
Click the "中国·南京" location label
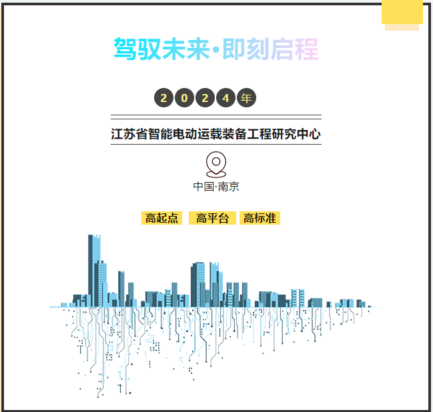pos(216,186)
